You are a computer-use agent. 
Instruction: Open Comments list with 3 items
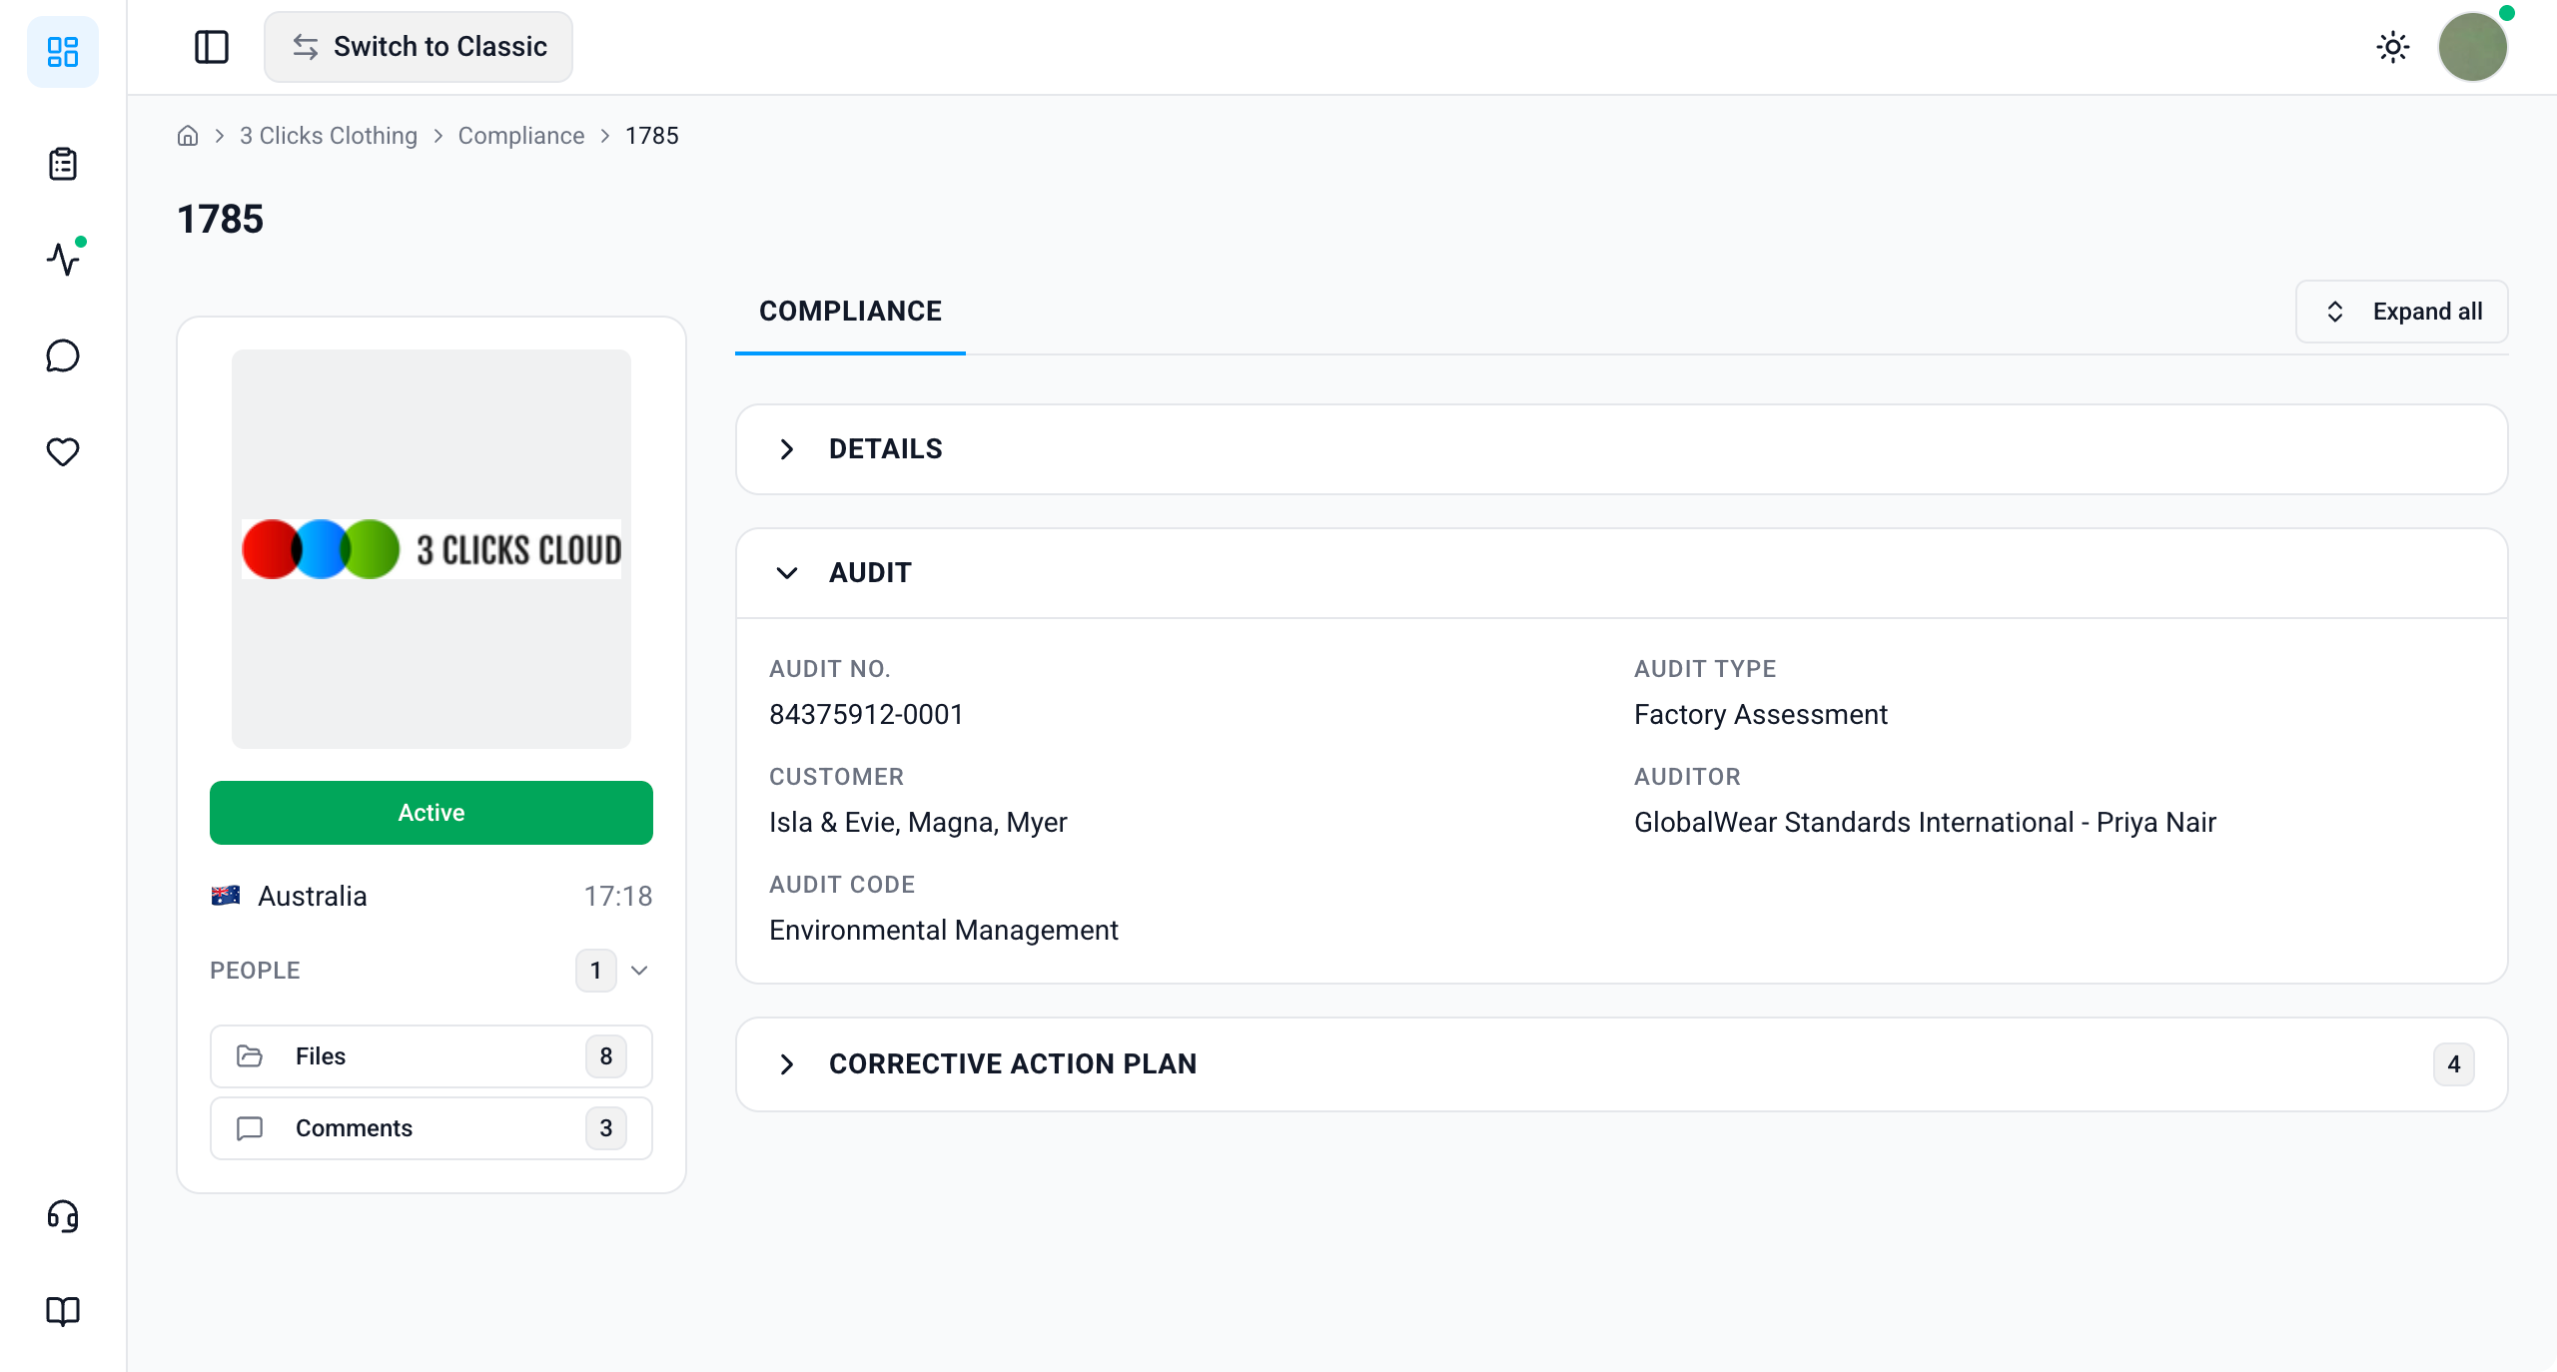coord(431,1128)
